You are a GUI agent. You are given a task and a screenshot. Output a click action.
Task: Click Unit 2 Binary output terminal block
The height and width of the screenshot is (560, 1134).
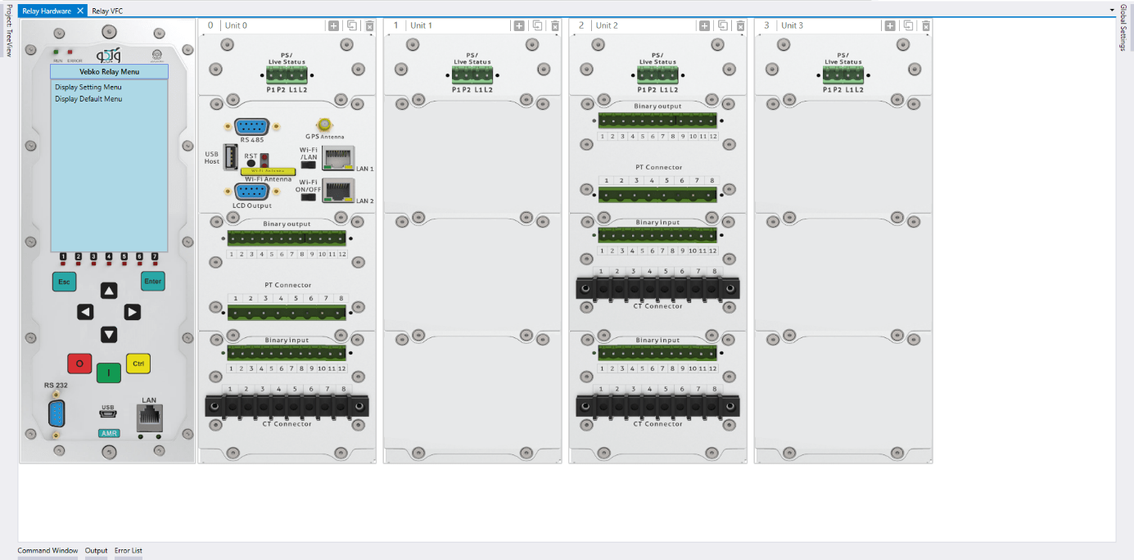point(657,120)
